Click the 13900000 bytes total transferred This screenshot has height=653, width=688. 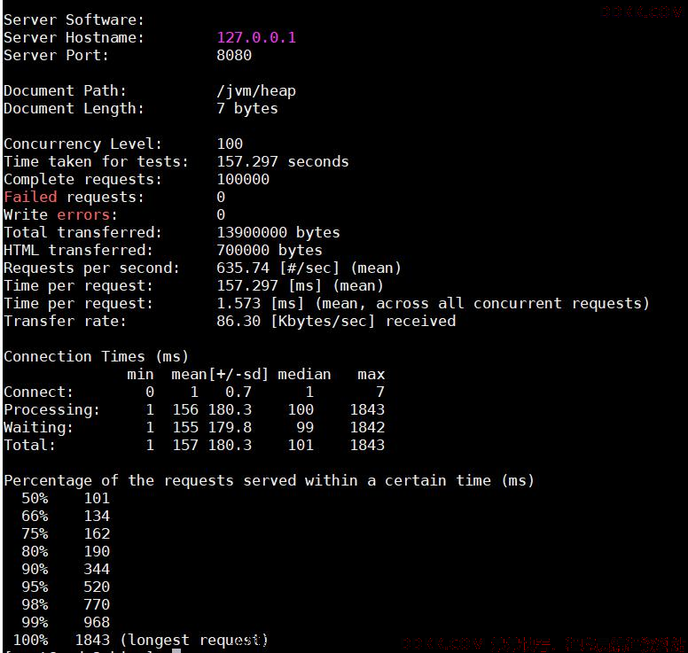tap(278, 232)
